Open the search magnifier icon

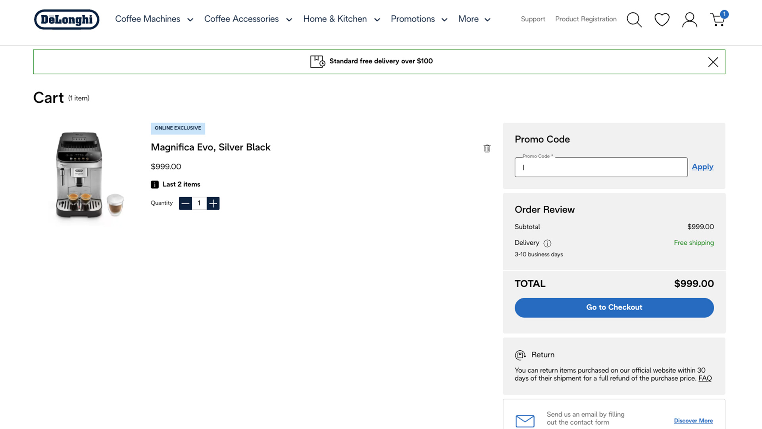pyautogui.click(x=634, y=19)
